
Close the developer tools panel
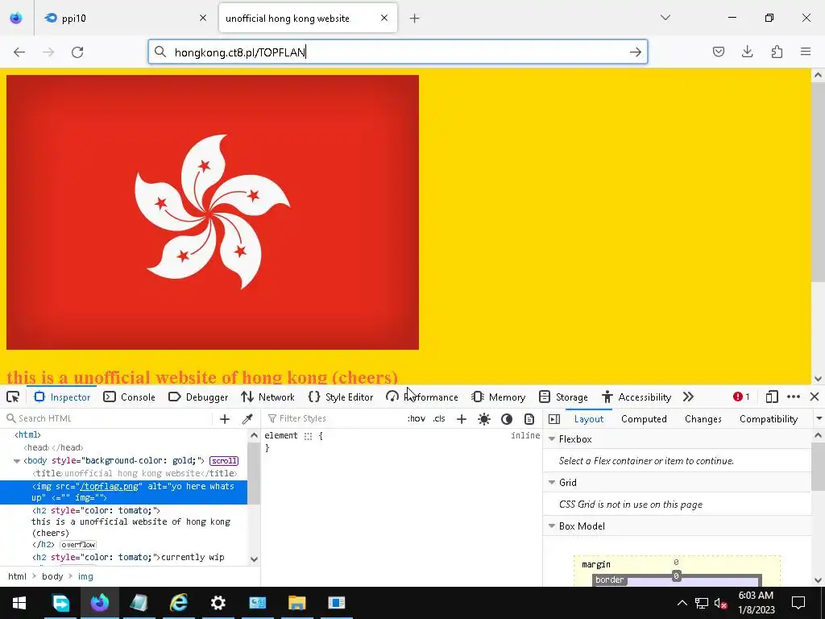[x=815, y=397]
